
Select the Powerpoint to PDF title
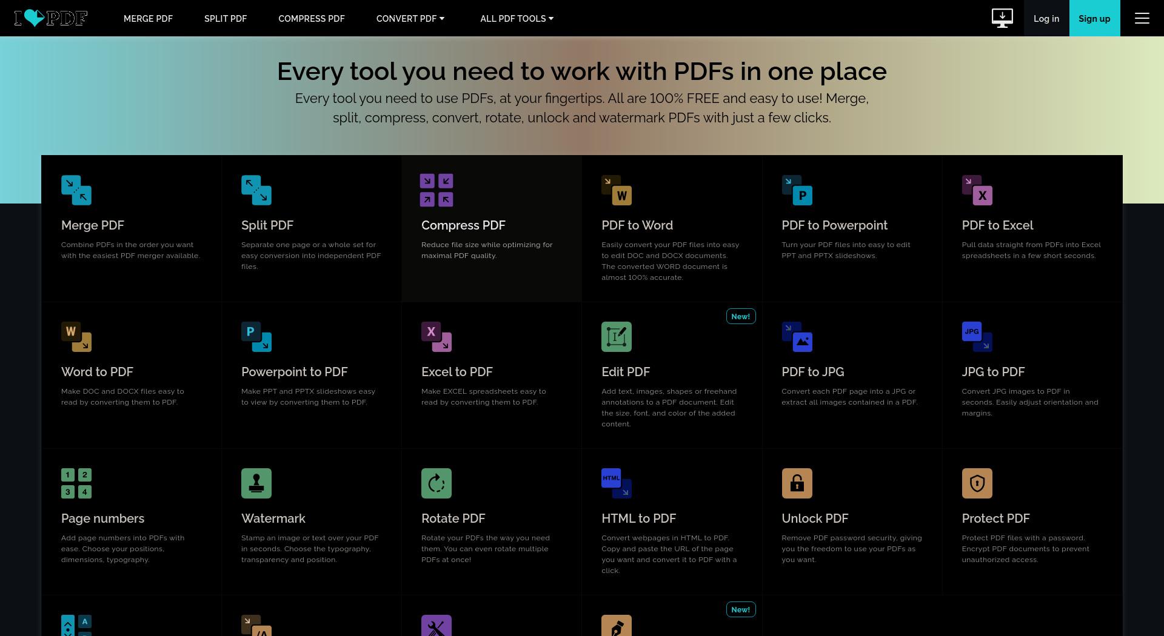click(295, 372)
